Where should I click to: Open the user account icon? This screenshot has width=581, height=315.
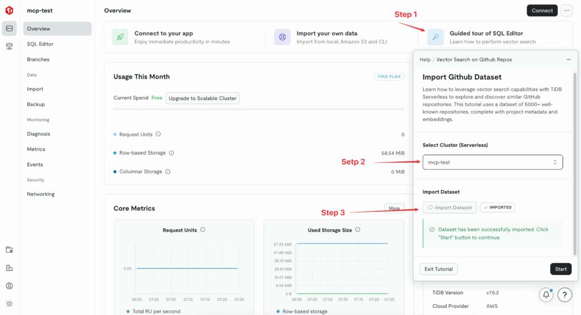(9, 286)
